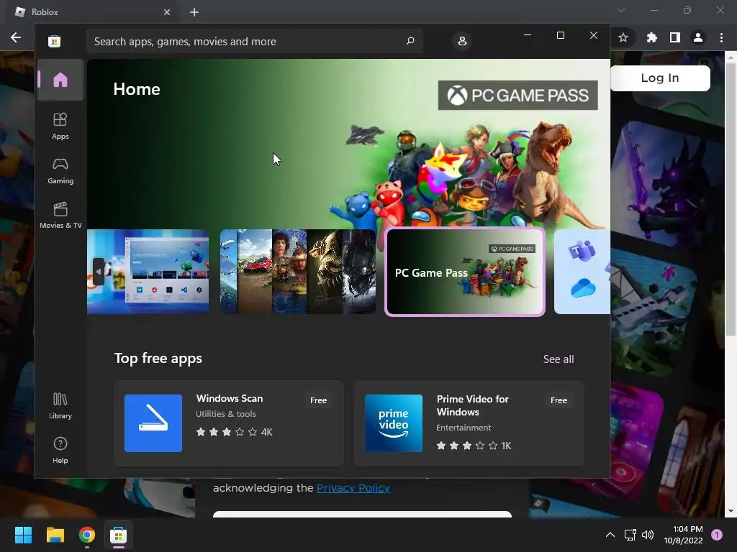Screen dimensions: 737x552
Task: Click the PC Game Pass hero banner logo
Action: pyautogui.click(x=518, y=96)
